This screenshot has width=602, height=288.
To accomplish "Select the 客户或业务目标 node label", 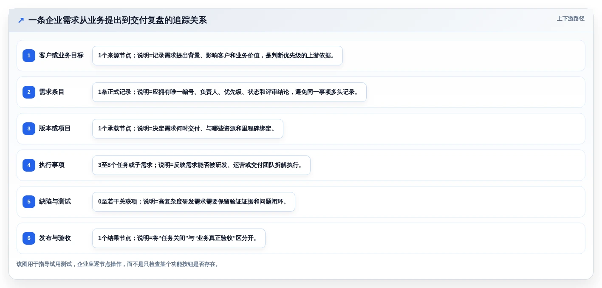I will (61, 56).
